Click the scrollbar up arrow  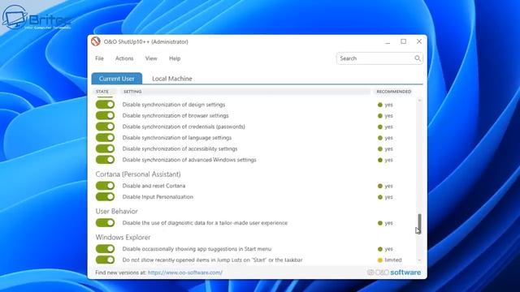point(419,100)
